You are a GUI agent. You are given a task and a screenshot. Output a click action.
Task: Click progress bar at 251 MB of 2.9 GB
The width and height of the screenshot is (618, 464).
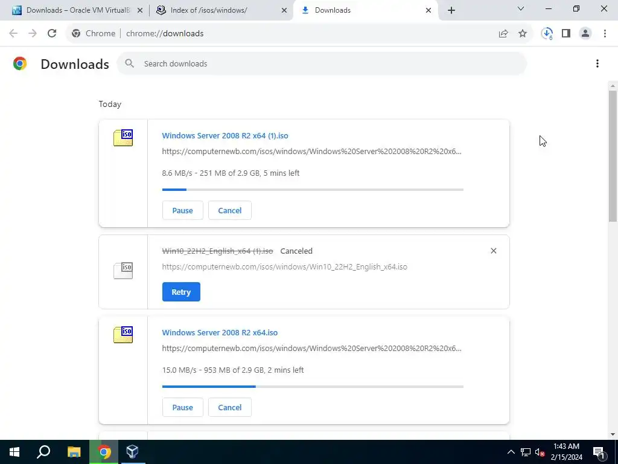pyautogui.click(x=313, y=190)
